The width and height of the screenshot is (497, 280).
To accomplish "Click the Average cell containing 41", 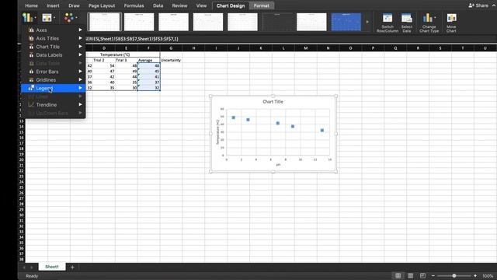I will pyautogui.click(x=148, y=76).
